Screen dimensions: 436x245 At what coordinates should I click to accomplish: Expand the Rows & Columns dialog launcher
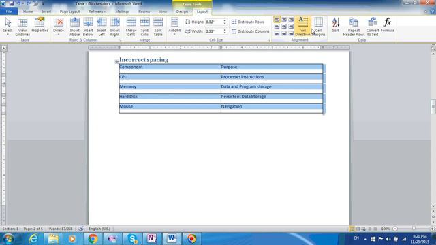click(x=121, y=41)
